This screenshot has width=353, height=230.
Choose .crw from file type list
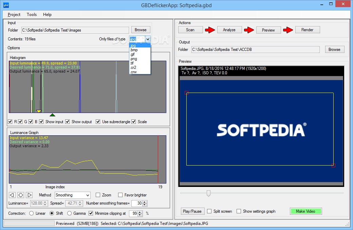(x=140, y=72)
